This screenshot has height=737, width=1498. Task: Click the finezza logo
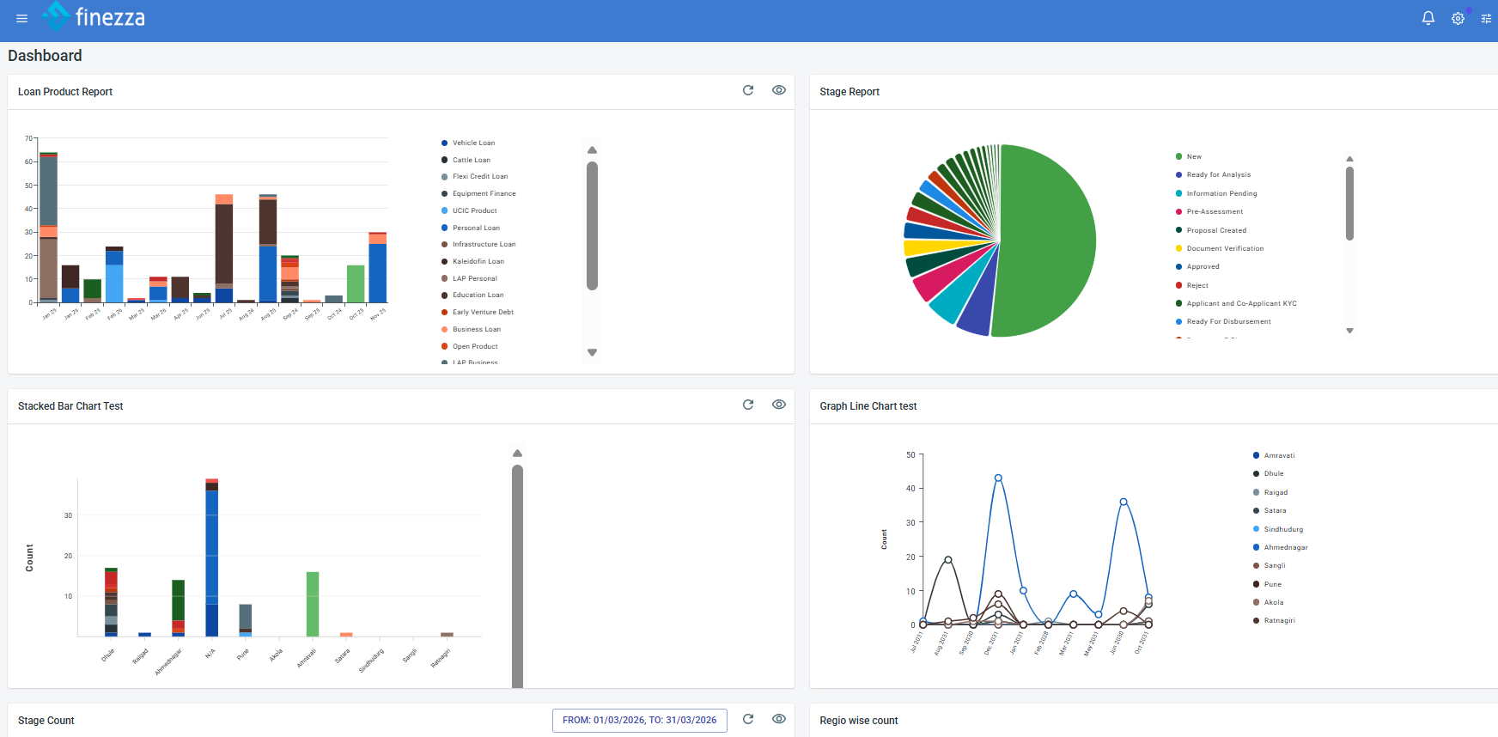(94, 17)
